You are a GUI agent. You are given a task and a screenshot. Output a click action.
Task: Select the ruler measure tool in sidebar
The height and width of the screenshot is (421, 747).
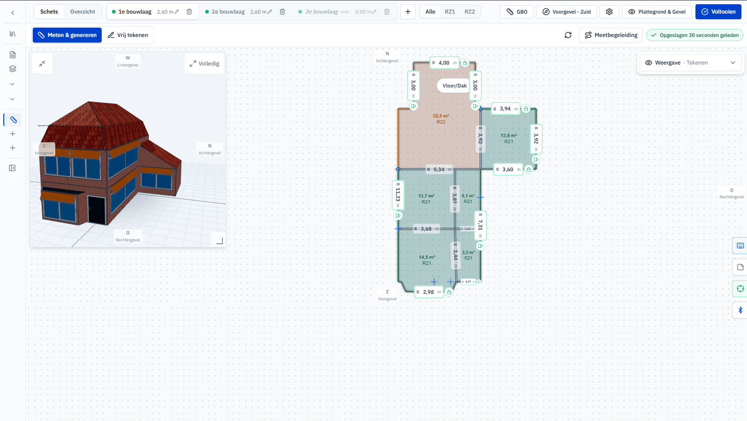(13, 120)
